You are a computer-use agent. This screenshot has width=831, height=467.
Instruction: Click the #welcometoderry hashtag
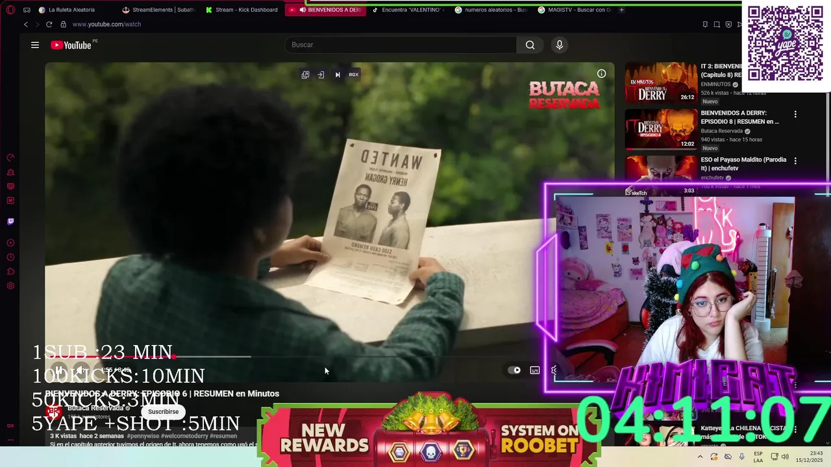(x=186, y=436)
